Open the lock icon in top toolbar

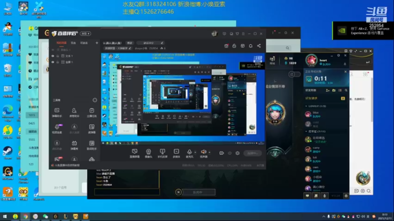pos(234,46)
